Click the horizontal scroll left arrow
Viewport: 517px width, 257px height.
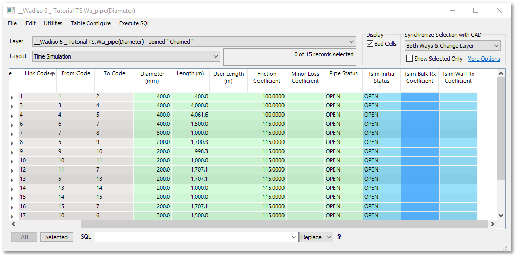(13, 224)
